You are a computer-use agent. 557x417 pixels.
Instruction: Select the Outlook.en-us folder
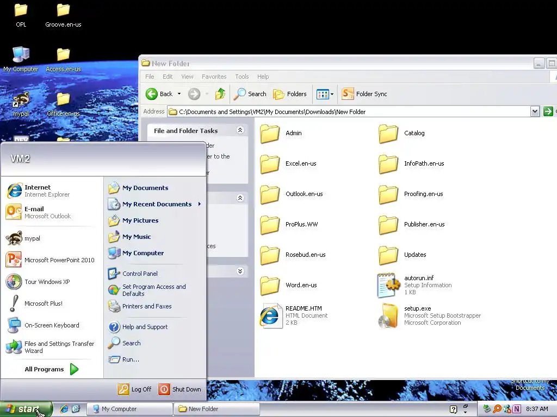[x=292, y=194]
